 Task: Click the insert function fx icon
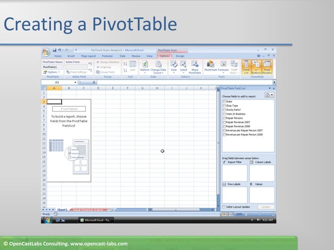tap(94, 82)
